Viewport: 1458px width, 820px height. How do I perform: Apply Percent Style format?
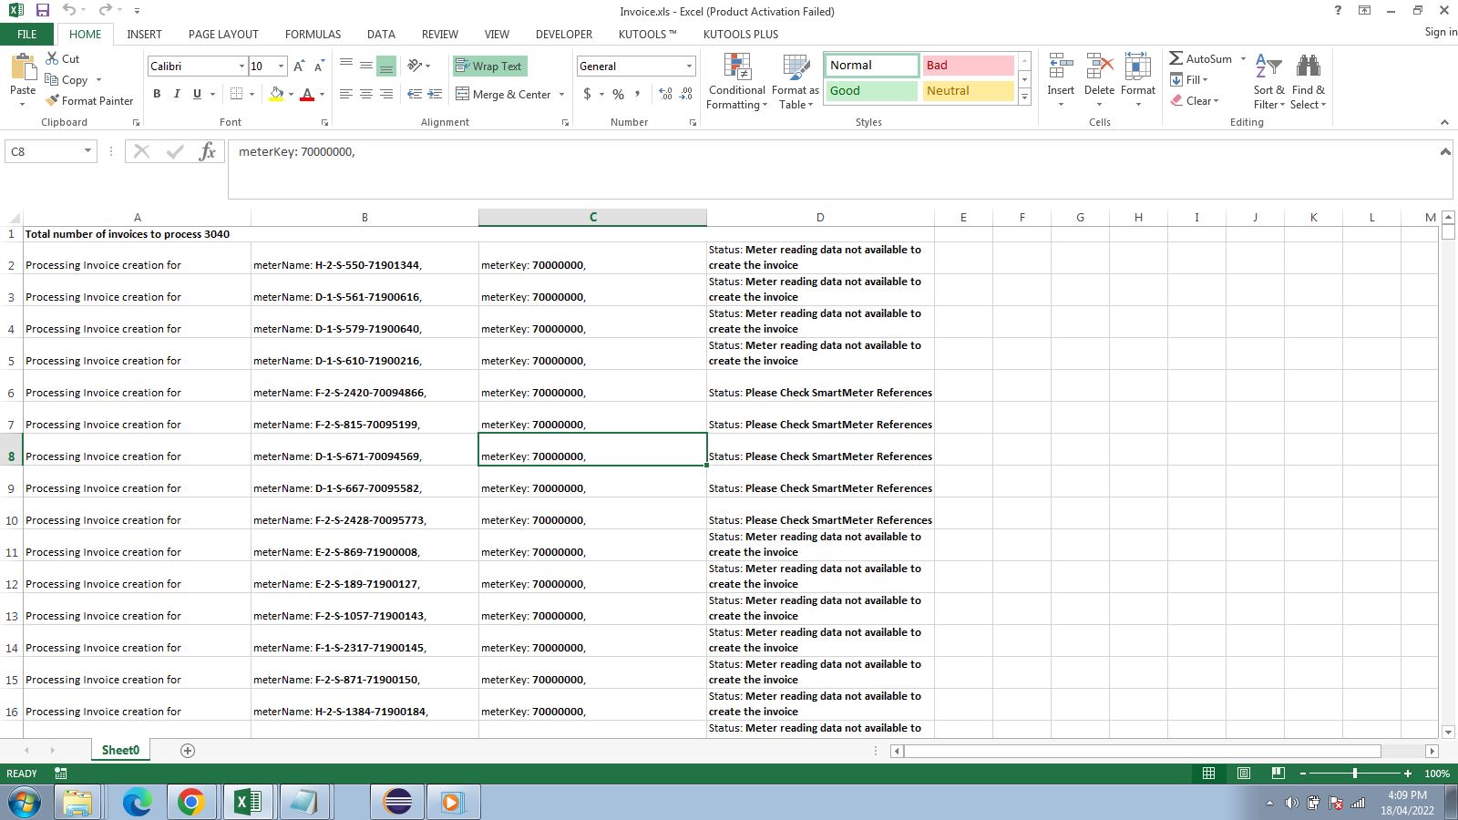pos(619,94)
